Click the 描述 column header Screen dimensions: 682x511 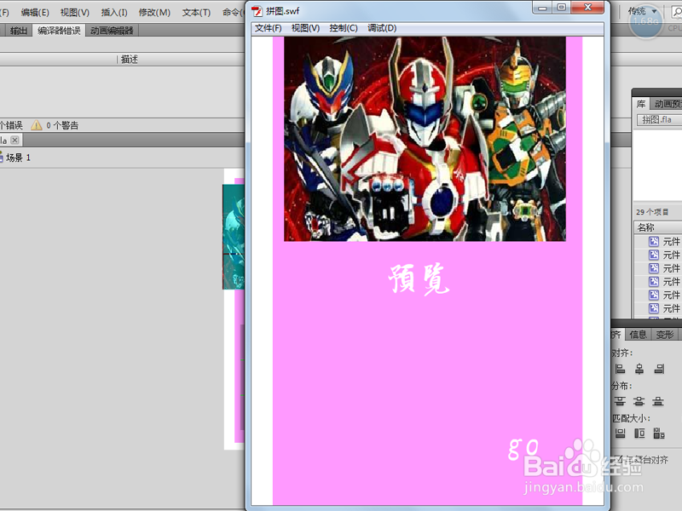(x=130, y=59)
